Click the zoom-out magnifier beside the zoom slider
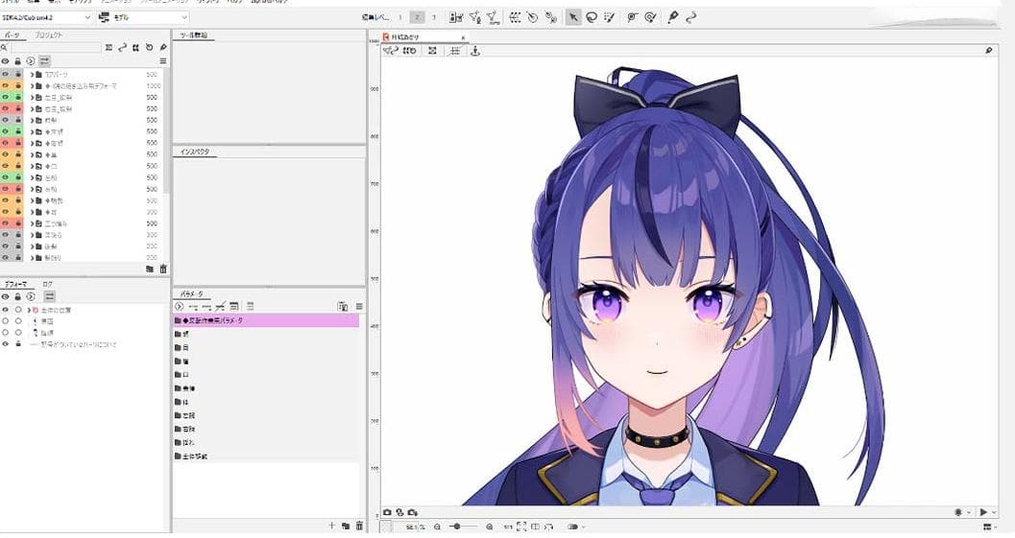The width and height of the screenshot is (1015, 538). [x=438, y=527]
